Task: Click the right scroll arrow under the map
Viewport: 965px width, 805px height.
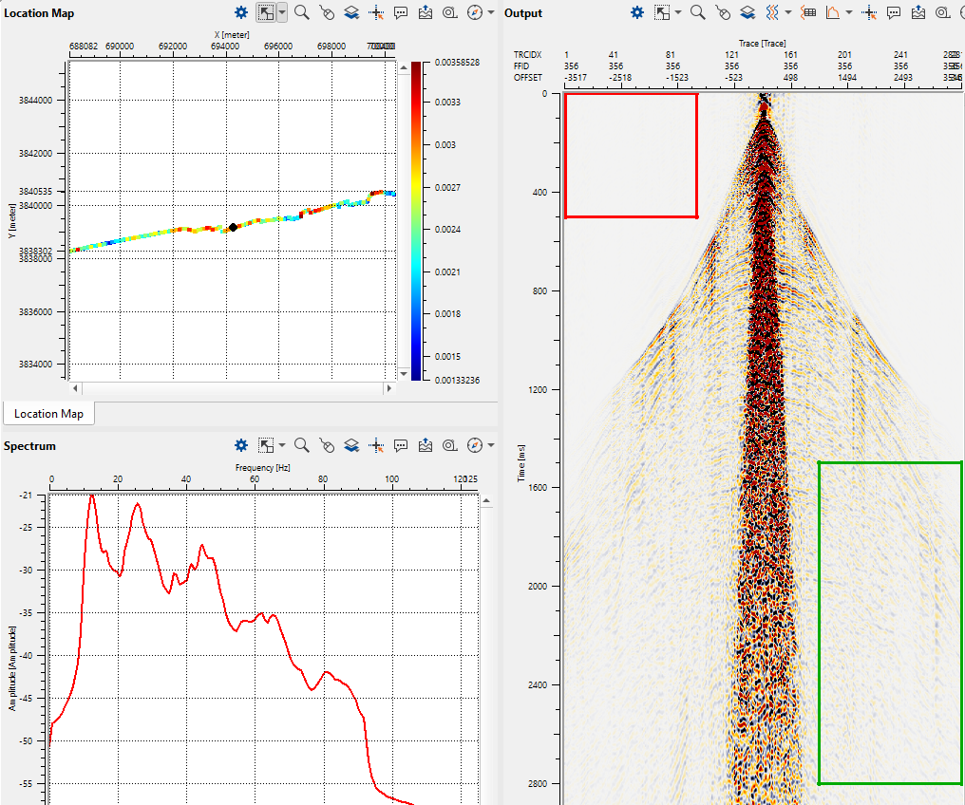Action: click(388, 389)
